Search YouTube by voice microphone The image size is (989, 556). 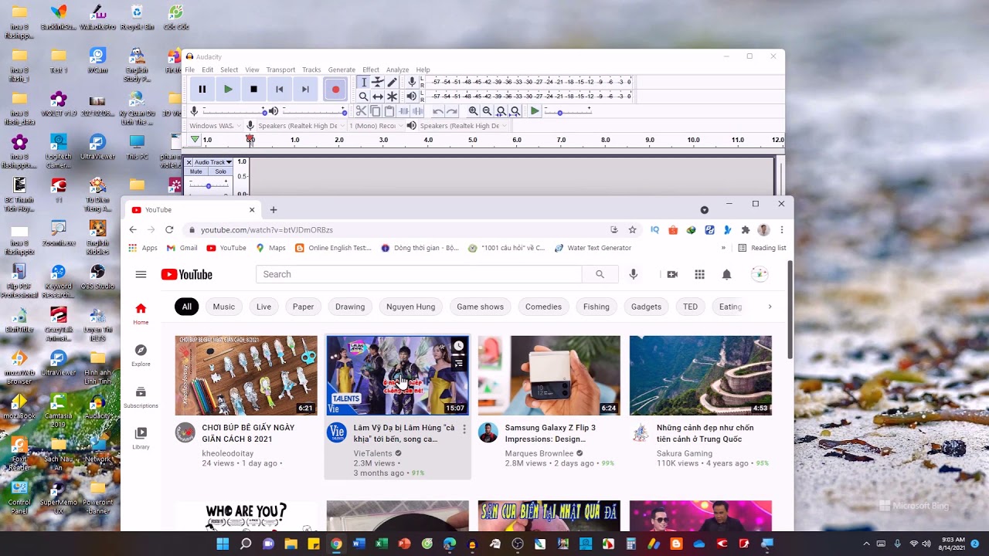pyautogui.click(x=634, y=274)
